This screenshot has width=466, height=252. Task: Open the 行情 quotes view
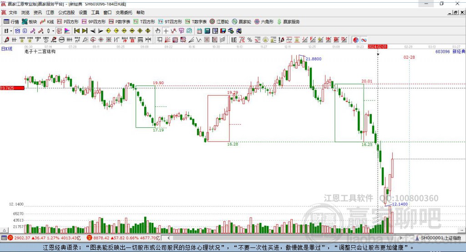tap(11, 22)
